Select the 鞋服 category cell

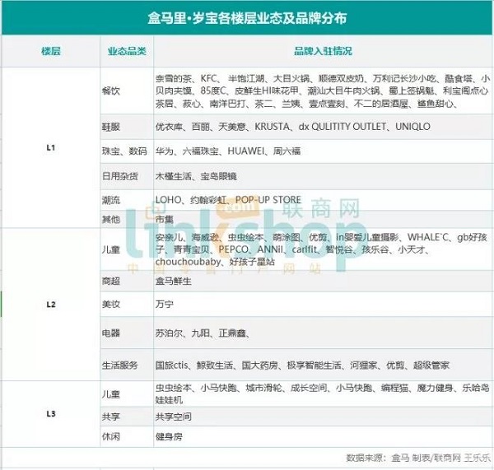tap(127, 127)
